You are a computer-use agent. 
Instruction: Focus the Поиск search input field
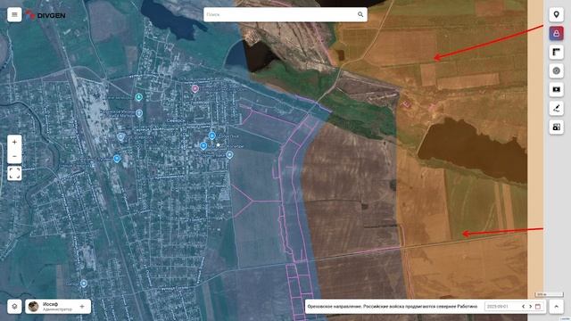click(x=280, y=14)
